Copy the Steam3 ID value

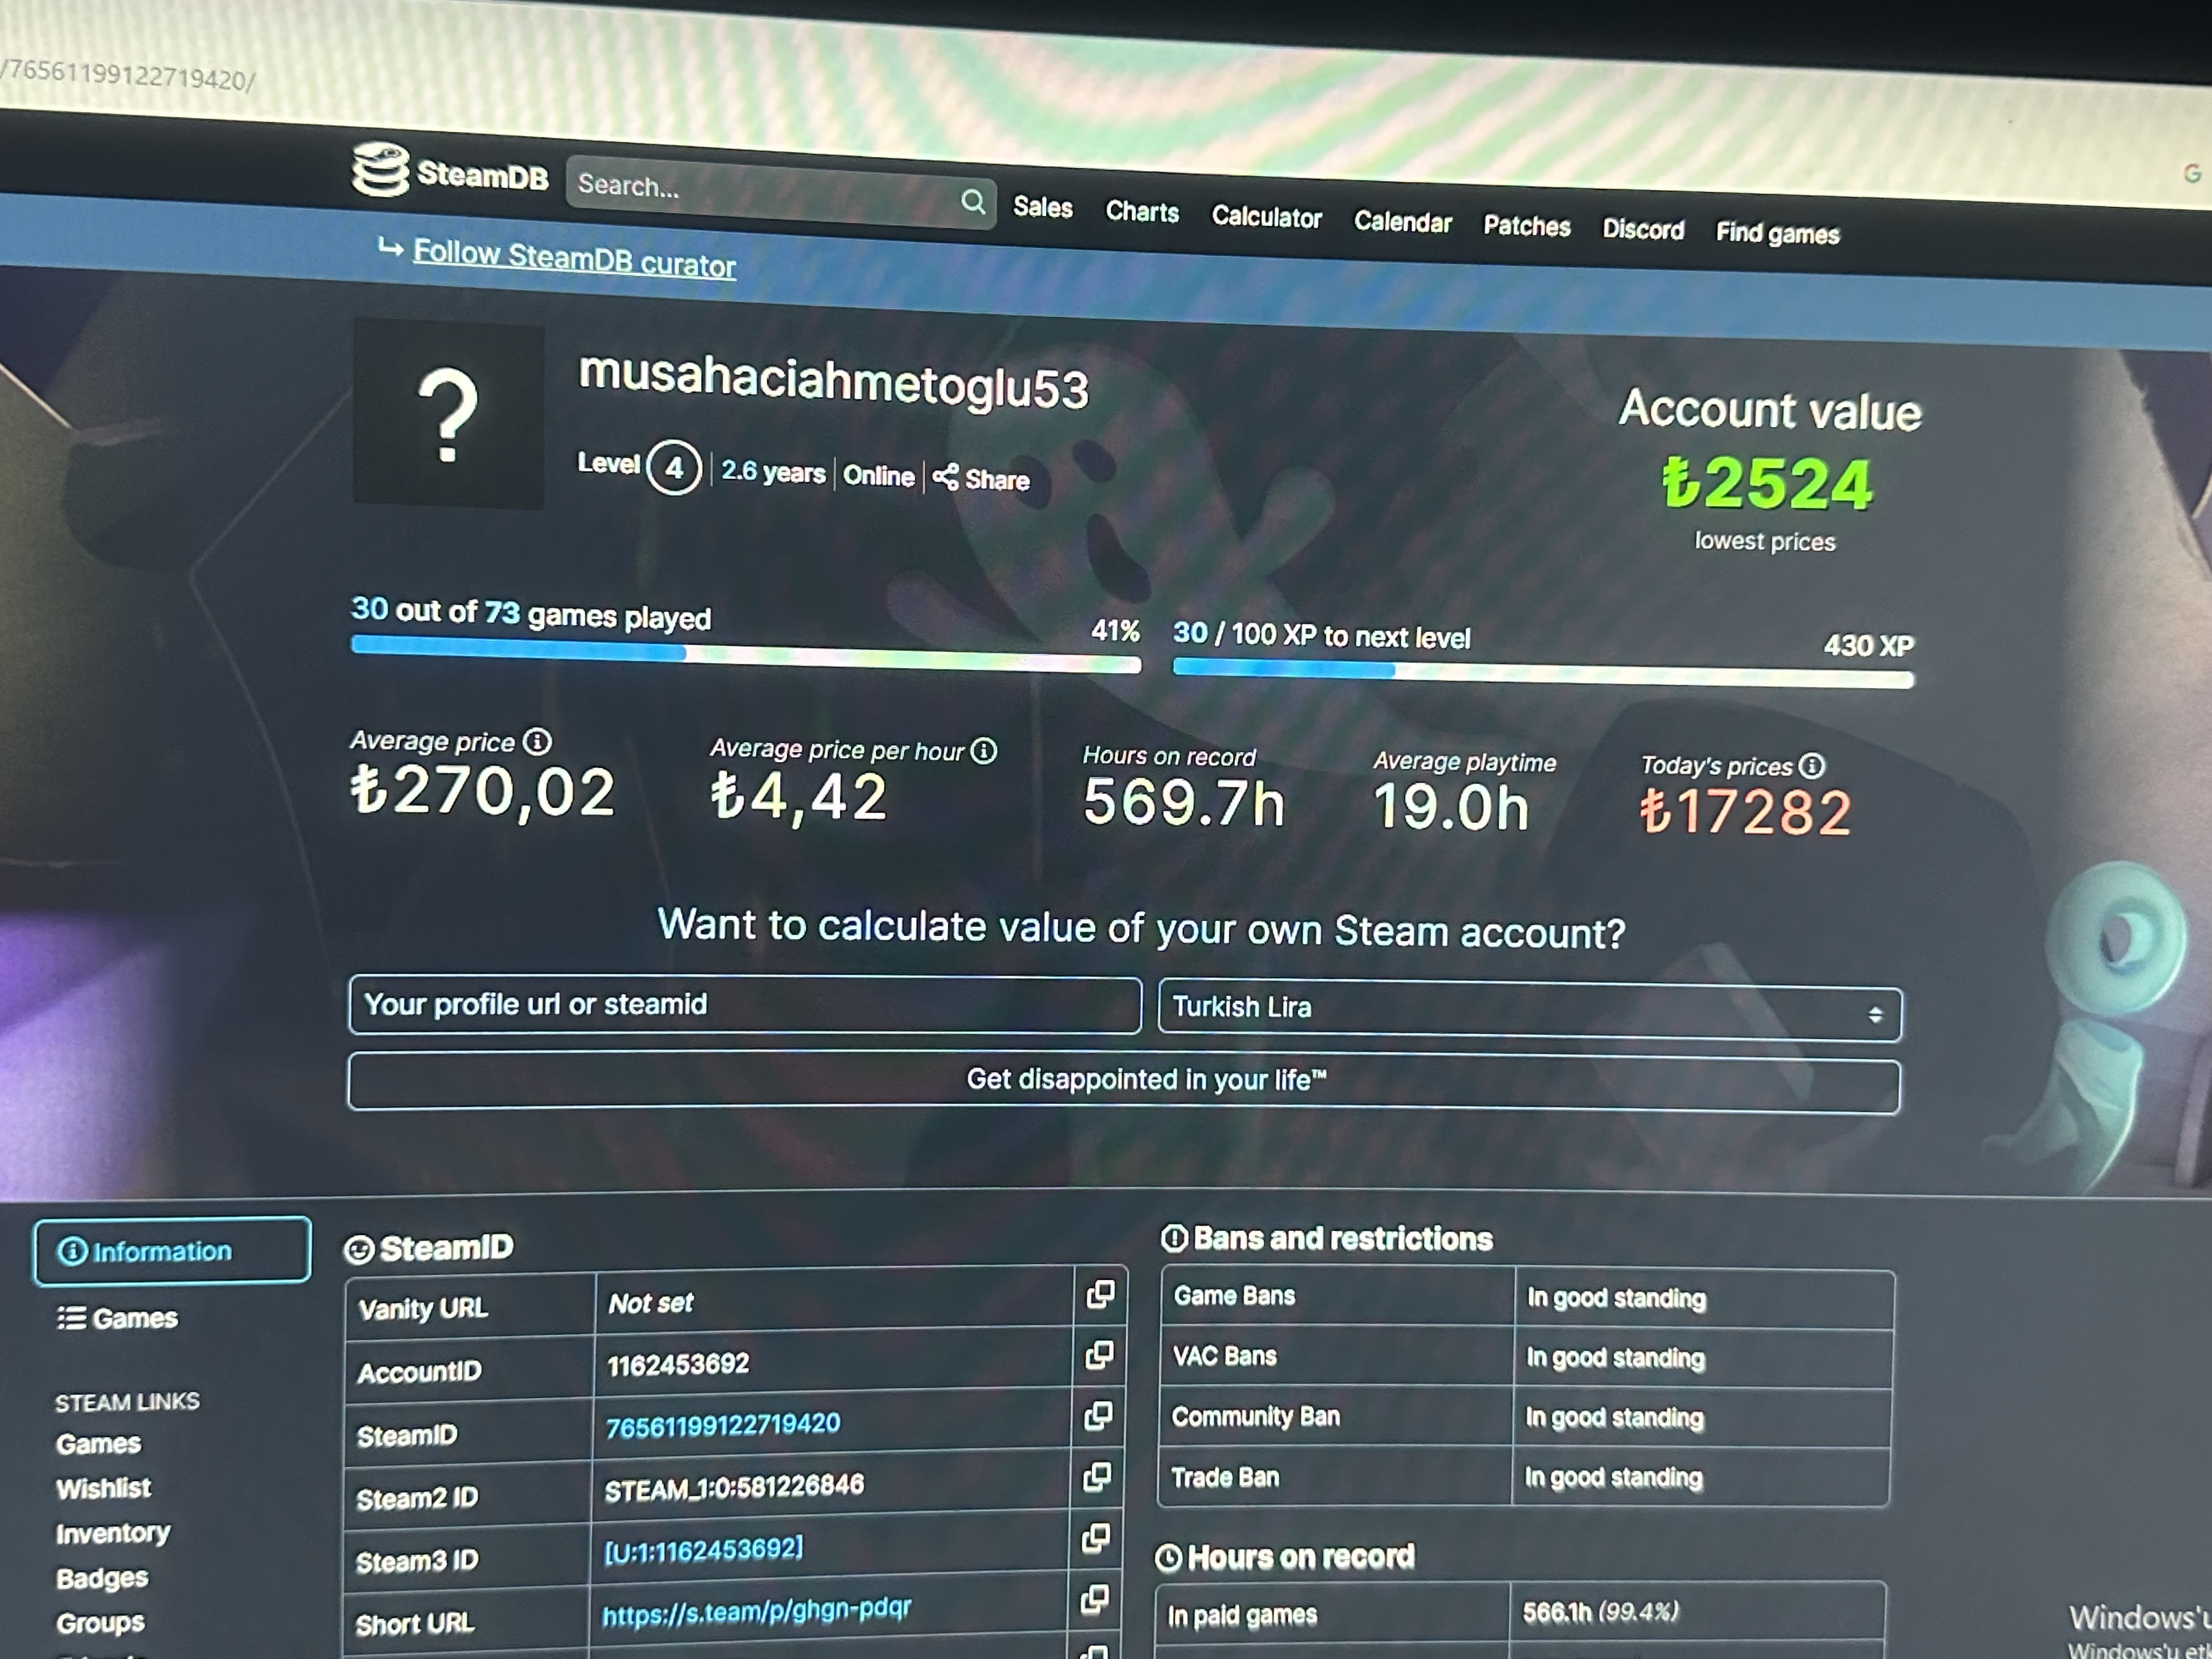[1096, 1537]
